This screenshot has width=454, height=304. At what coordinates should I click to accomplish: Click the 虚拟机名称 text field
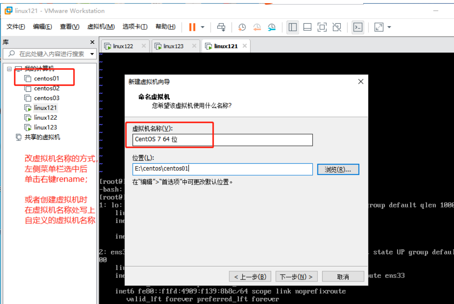click(222, 140)
